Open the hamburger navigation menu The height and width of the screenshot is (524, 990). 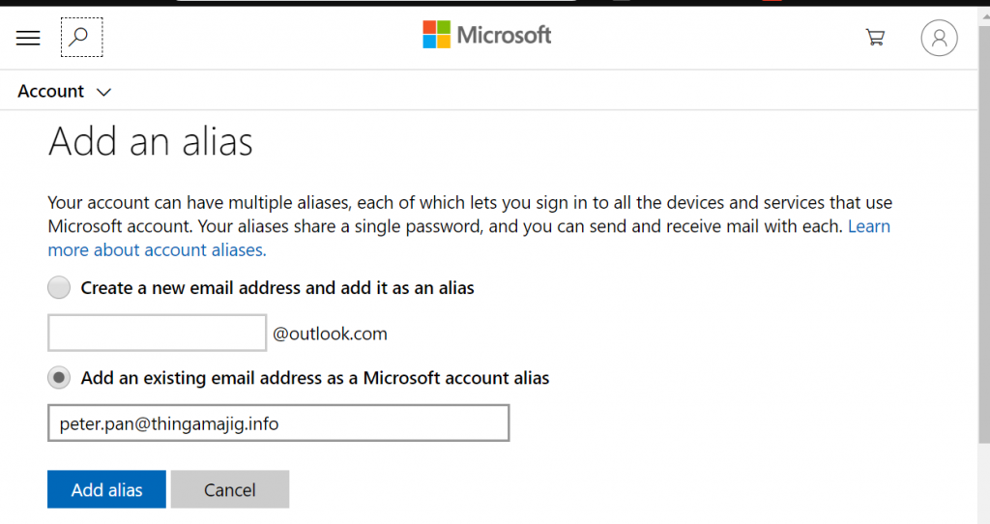point(28,38)
